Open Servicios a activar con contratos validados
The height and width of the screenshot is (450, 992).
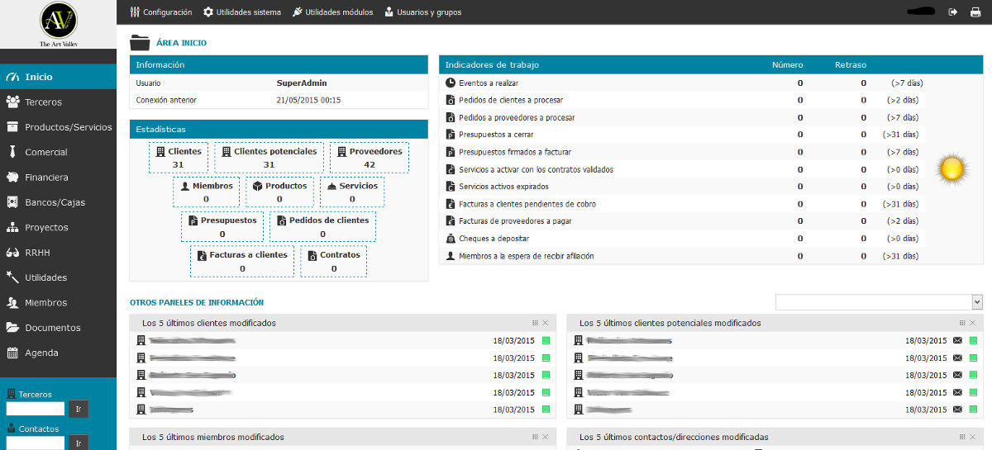[536, 169]
